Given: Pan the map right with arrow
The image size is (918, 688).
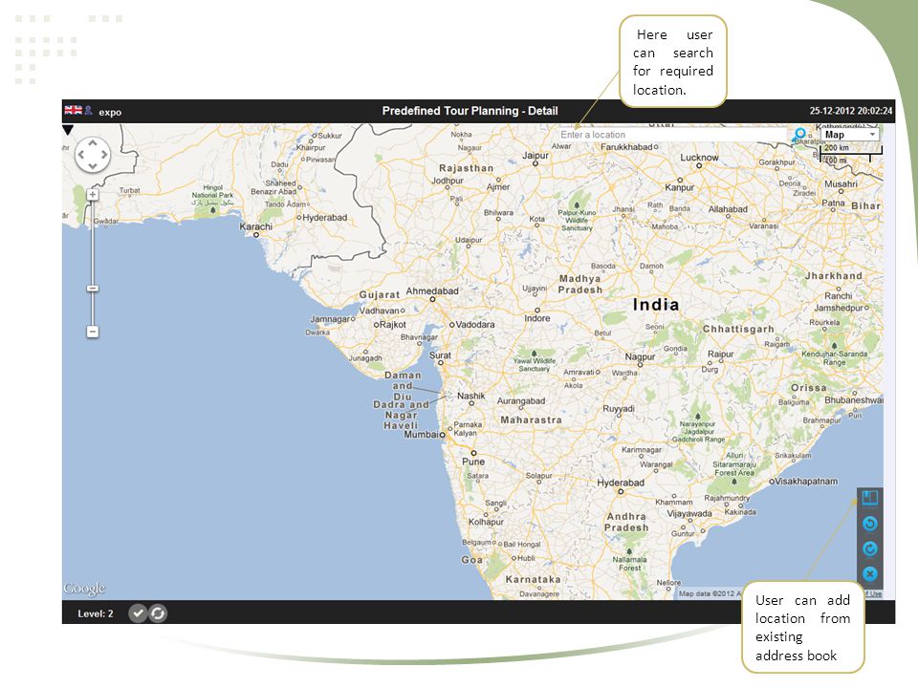Looking at the screenshot, I should click(x=103, y=155).
